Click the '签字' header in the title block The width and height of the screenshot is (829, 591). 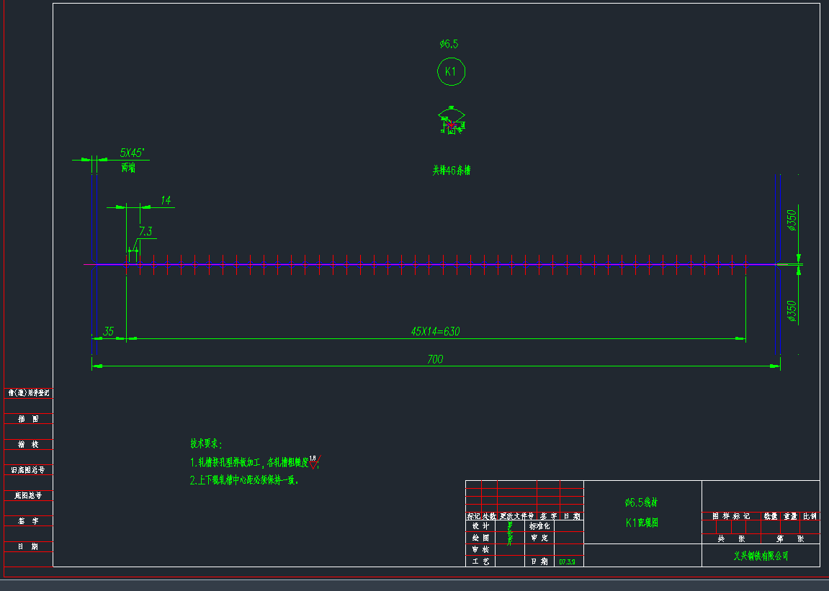click(548, 516)
